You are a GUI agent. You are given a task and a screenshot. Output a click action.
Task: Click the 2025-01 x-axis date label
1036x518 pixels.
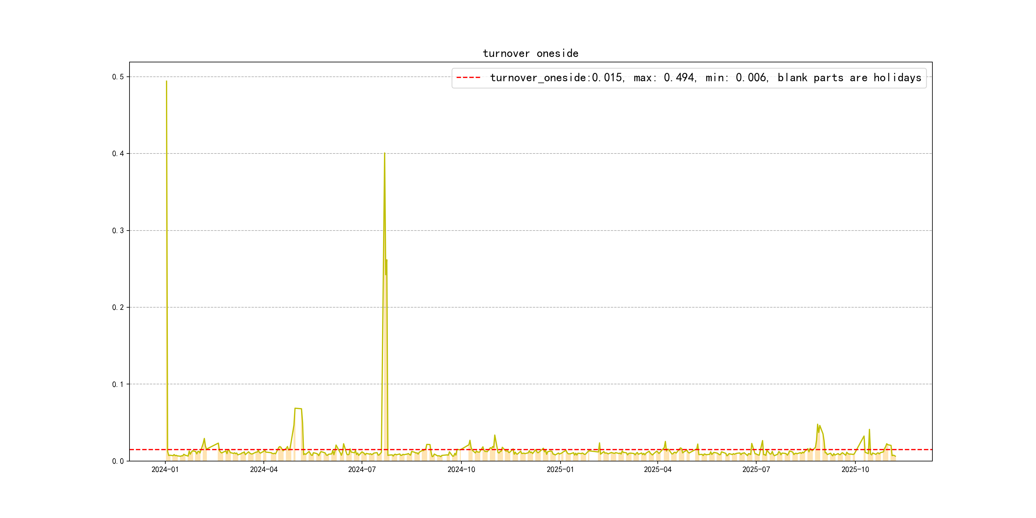pyautogui.click(x=560, y=469)
